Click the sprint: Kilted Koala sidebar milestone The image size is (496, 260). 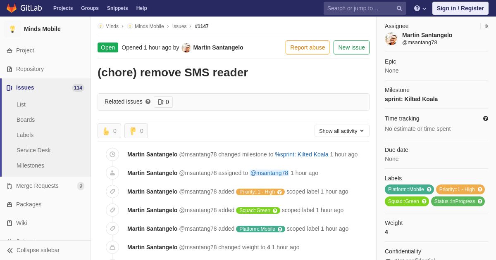[x=411, y=99]
